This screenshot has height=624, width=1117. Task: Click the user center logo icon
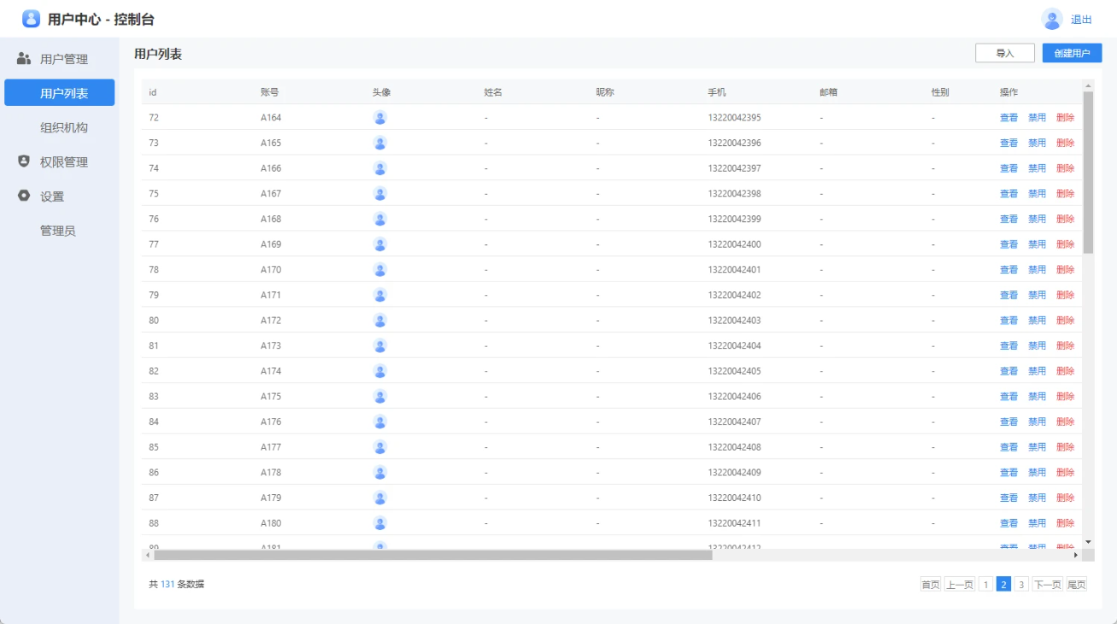pyautogui.click(x=31, y=19)
